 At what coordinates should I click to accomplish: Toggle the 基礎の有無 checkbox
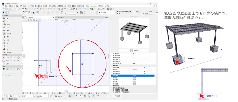[x=144, y=67]
